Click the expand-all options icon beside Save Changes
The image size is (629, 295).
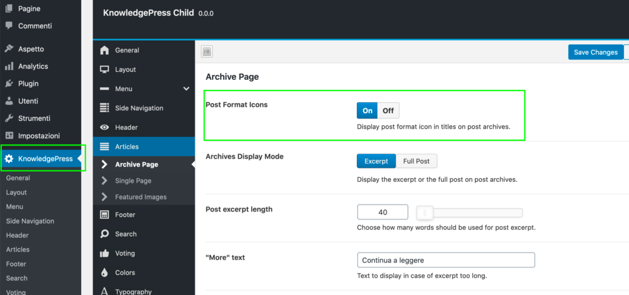coord(207,52)
